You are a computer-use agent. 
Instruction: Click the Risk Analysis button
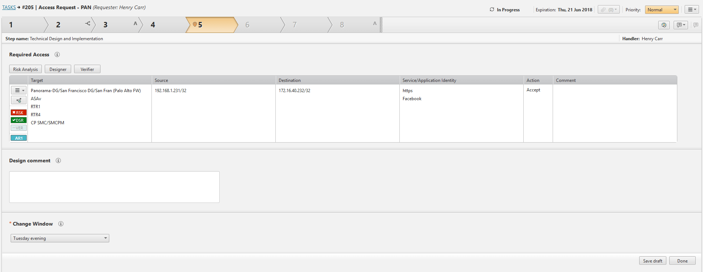point(25,69)
